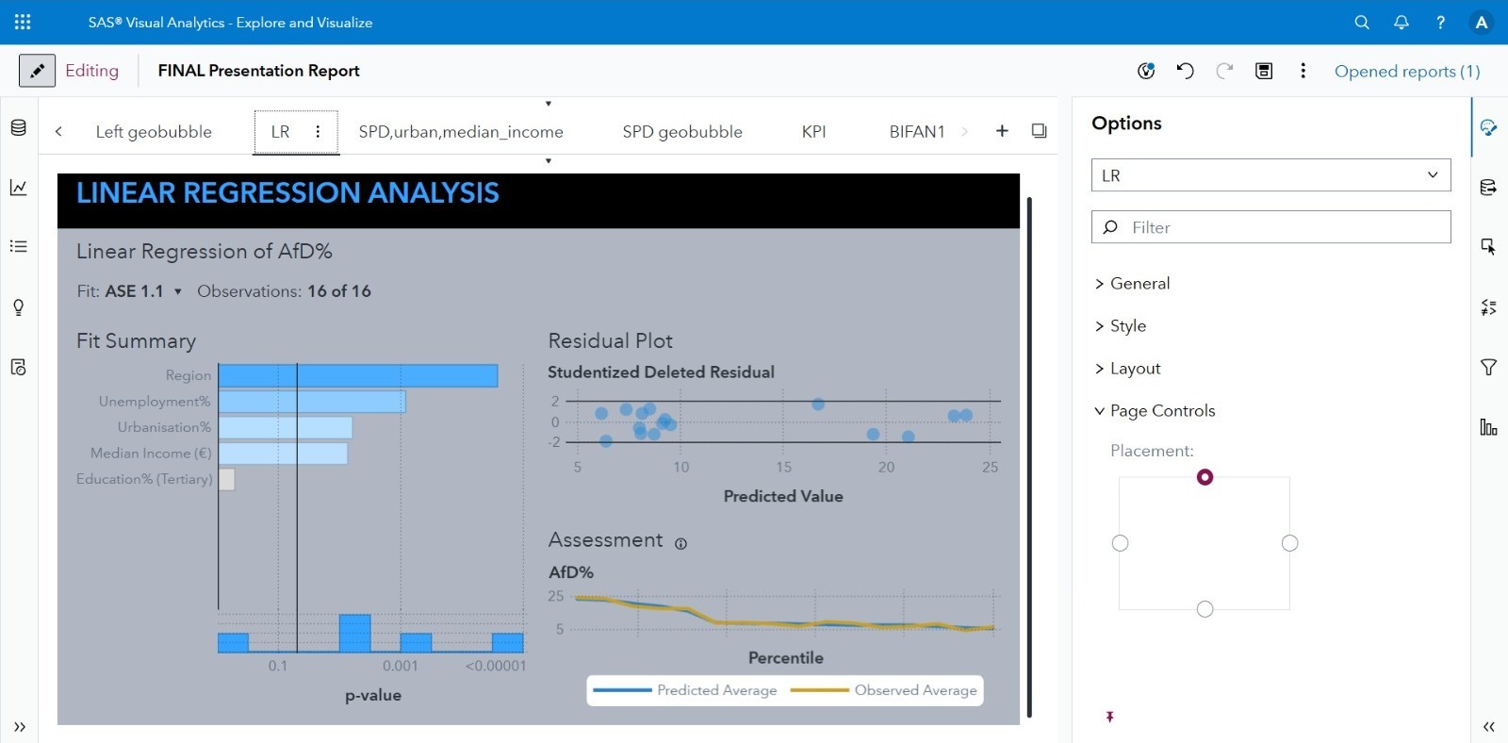Open the Outline list pane icon
Screen dimensions: 1508x743
coord(18,246)
